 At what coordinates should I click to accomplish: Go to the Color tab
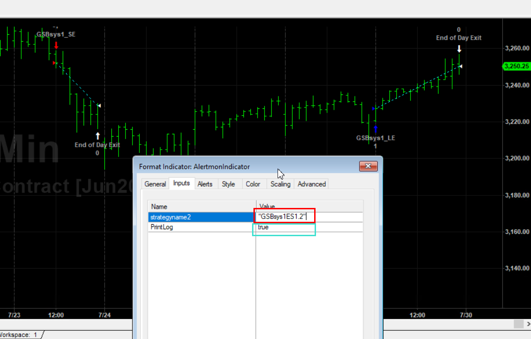point(253,184)
